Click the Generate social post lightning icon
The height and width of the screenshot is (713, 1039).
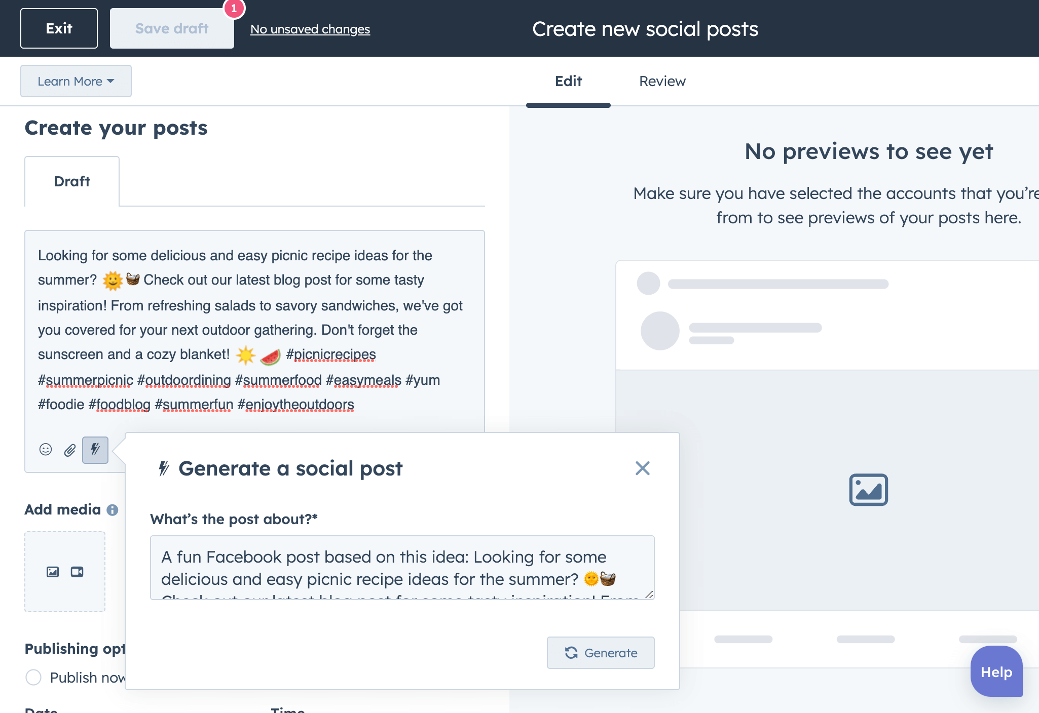[95, 449]
